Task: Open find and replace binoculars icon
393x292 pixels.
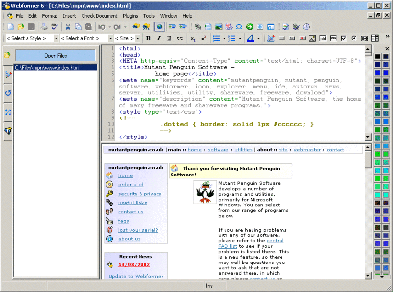Action: (146, 27)
